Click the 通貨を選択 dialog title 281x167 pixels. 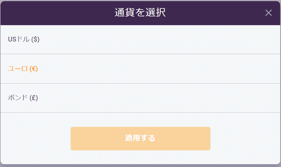tap(140, 12)
